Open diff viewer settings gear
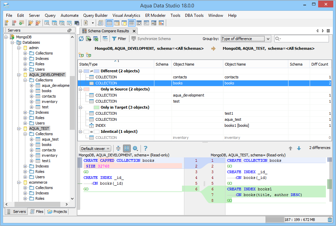This screenshot has width=336, height=226. point(135,148)
